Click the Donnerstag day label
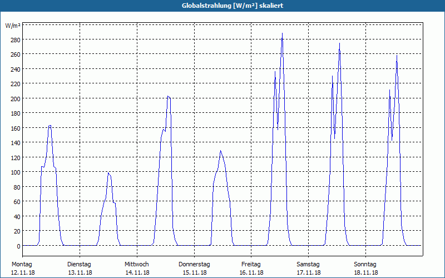Screen dimensions: 445x278 point(194,265)
